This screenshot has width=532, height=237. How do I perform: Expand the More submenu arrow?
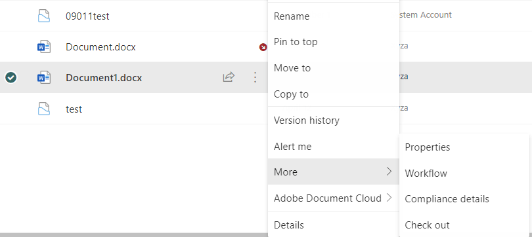coord(389,172)
